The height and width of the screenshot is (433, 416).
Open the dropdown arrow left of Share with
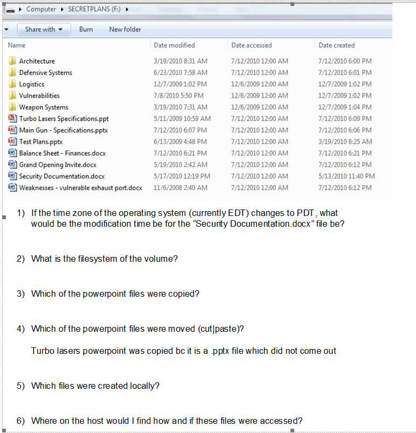pyautogui.click(x=6, y=29)
